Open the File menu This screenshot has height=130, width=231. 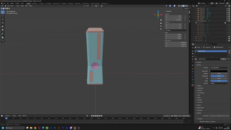(x=4, y=3)
